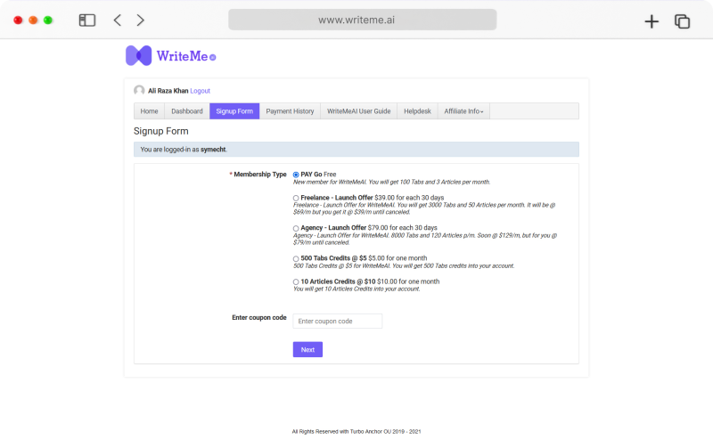Click the user avatar icon
This screenshot has width=713, height=440.
point(139,91)
